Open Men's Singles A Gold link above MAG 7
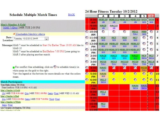The image size is (160, 120). 13,25
